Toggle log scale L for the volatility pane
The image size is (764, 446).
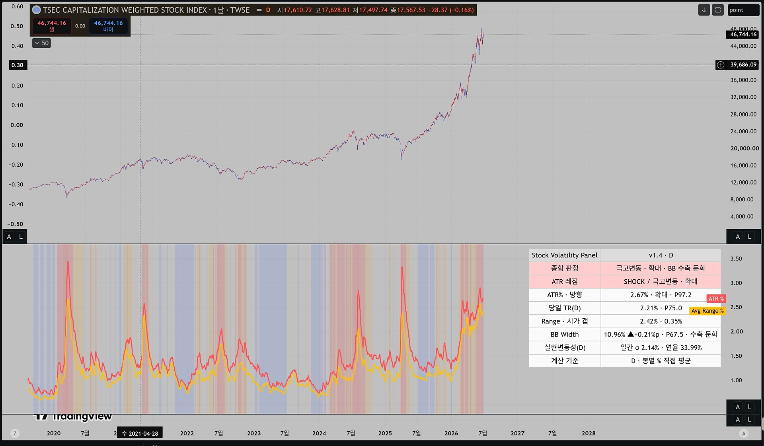(x=750, y=407)
